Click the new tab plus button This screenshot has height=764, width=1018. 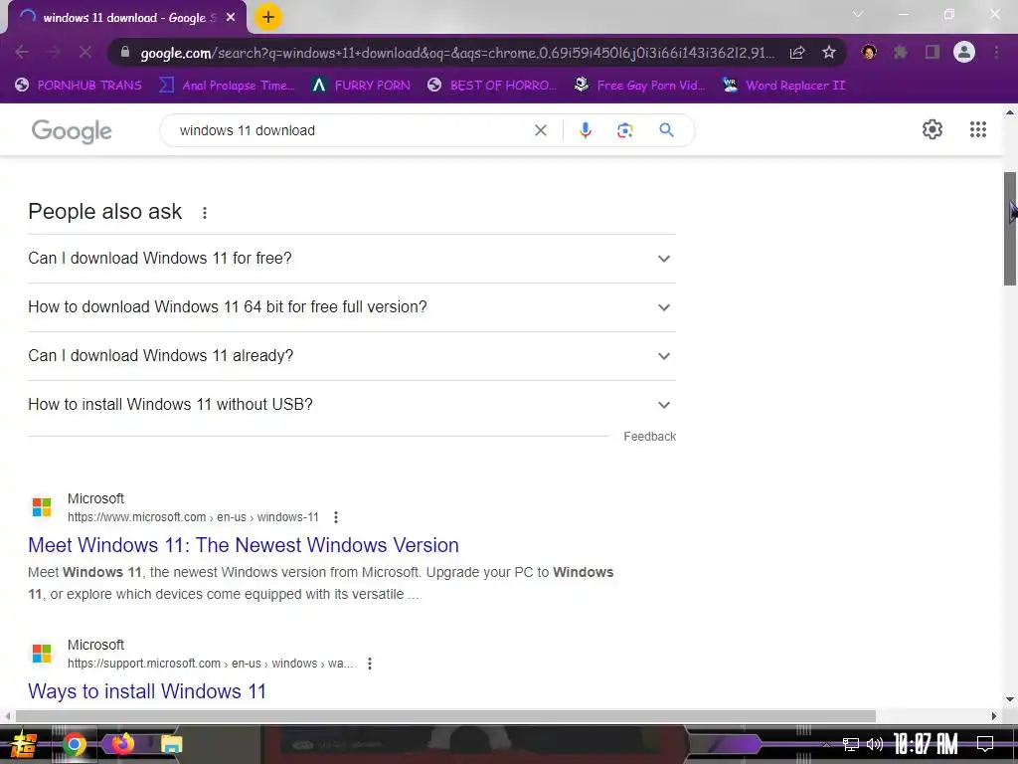coord(268,18)
